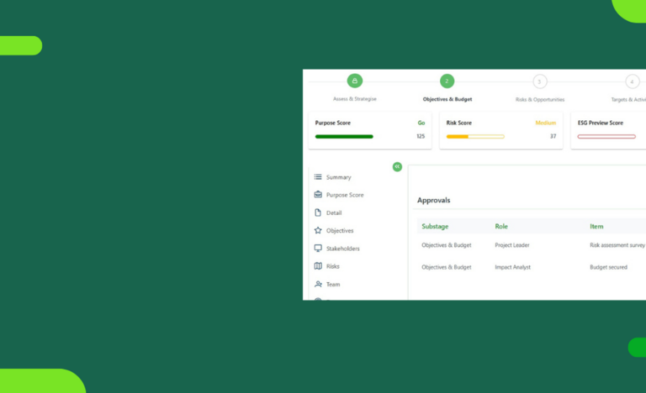The height and width of the screenshot is (393, 646).
Task: Click the Team person icon
Action: coord(318,284)
